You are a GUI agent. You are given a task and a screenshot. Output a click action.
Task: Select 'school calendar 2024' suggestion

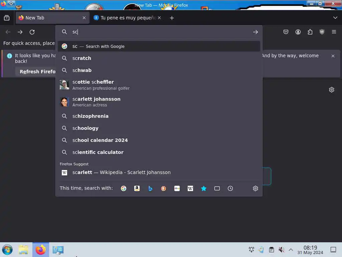159,140
